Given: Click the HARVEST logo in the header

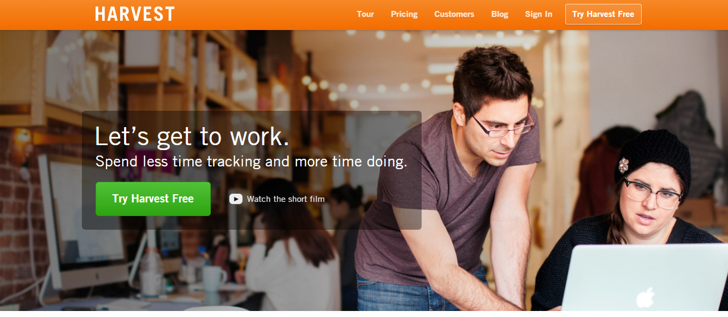Looking at the screenshot, I should pyautogui.click(x=135, y=14).
